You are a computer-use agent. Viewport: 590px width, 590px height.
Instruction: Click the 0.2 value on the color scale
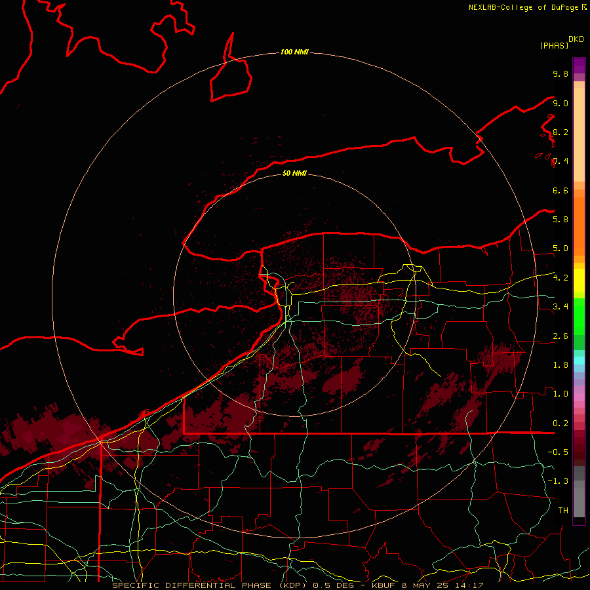coord(560,423)
